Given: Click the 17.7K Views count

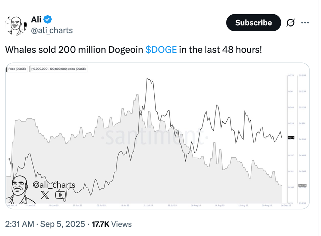Looking at the screenshot, I should [x=111, y=224].
